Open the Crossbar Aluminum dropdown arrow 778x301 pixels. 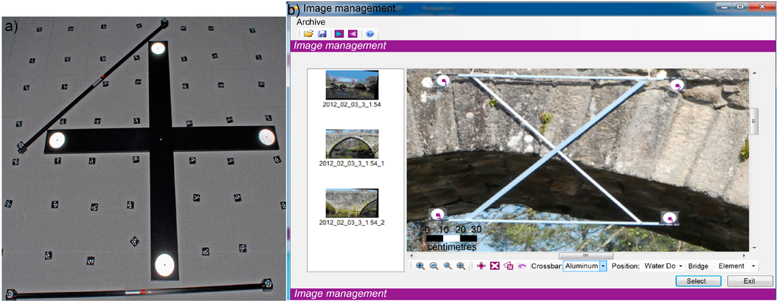tap(602, 266)
